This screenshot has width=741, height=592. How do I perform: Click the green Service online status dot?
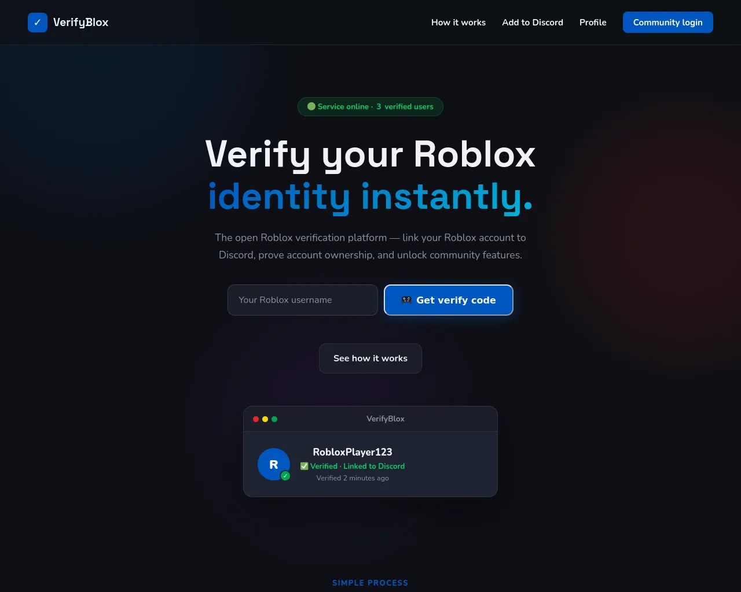[311, 106]
